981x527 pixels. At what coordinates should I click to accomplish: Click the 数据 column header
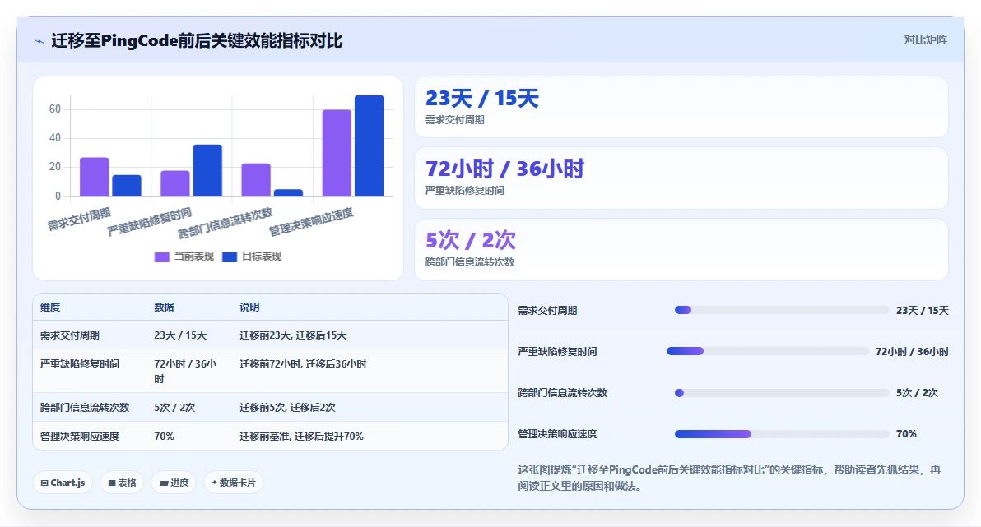pyautogui.click(x=164, y=307)
